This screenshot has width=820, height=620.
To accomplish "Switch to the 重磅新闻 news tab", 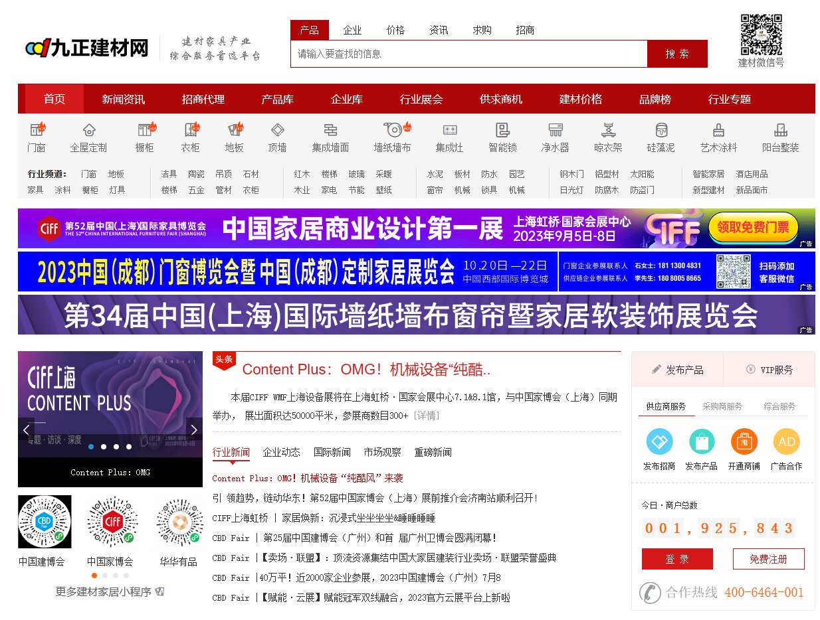I will point(433,452).
